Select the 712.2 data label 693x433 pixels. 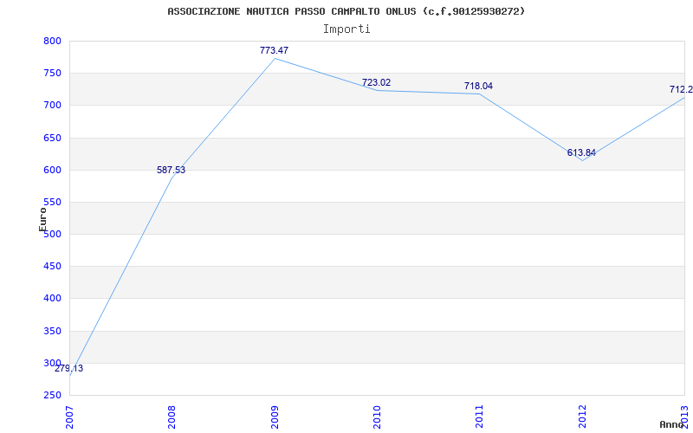click(681, 90)
